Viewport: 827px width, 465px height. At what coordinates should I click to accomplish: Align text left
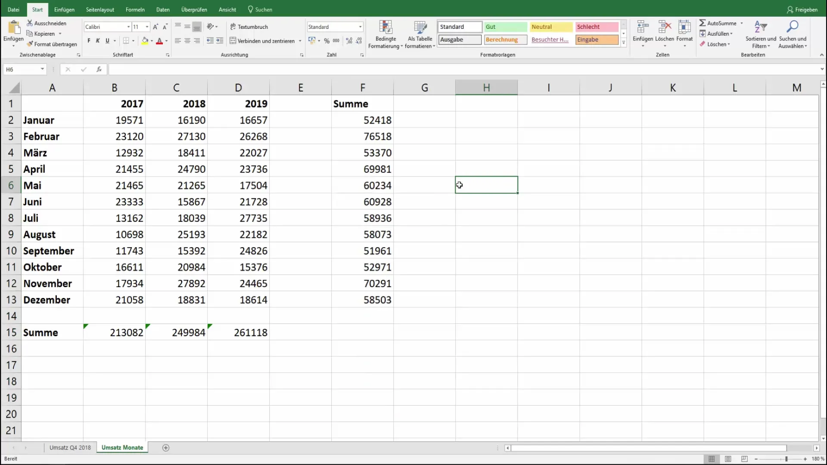pos(178,41)
